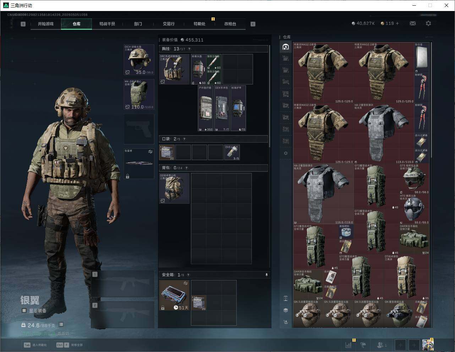Click the swap arrows on the melee weapon slot
Screen dimensions: 455x352
point(150,152)
